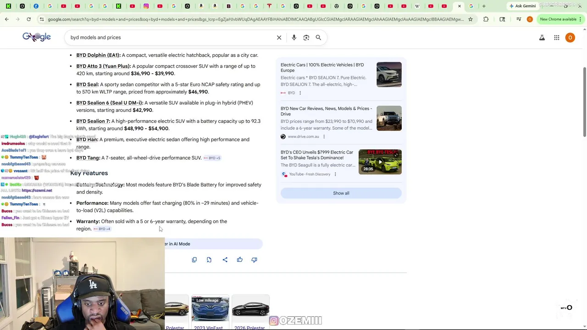Click Ask Gemini button
This screenshot has width=587, height=330.
pos(522,6)
